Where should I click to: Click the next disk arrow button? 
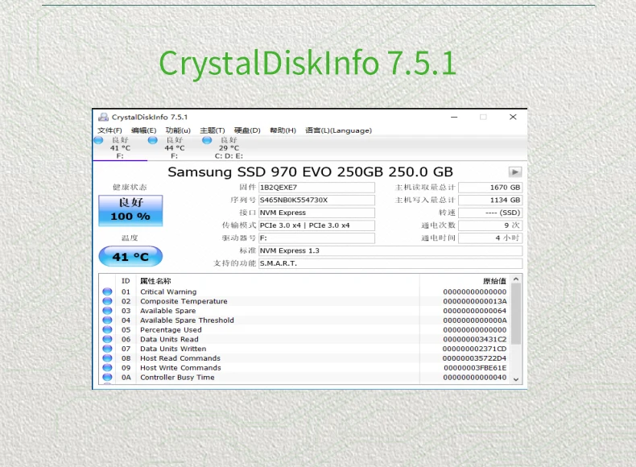pyautogui.click(x=514, y=172)
